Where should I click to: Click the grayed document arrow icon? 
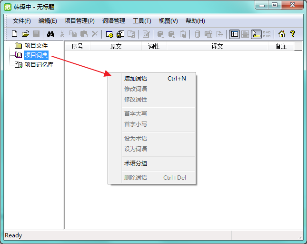(x=219, y=34)
